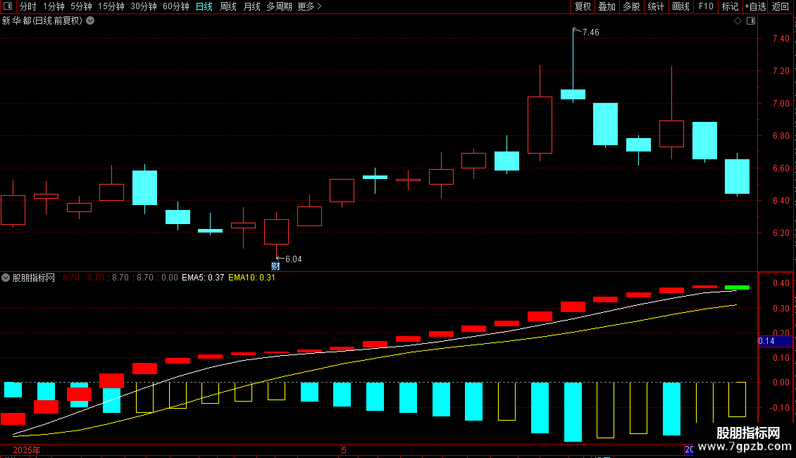Screen dimensions: 796x458
Task: Click 返回 to go back
Action: point(781,6)
